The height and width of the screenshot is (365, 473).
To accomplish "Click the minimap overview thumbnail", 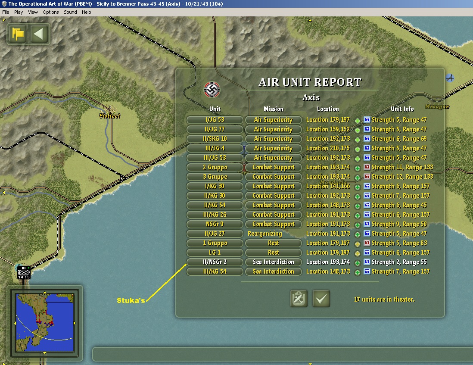I will (x=45, y=322).
